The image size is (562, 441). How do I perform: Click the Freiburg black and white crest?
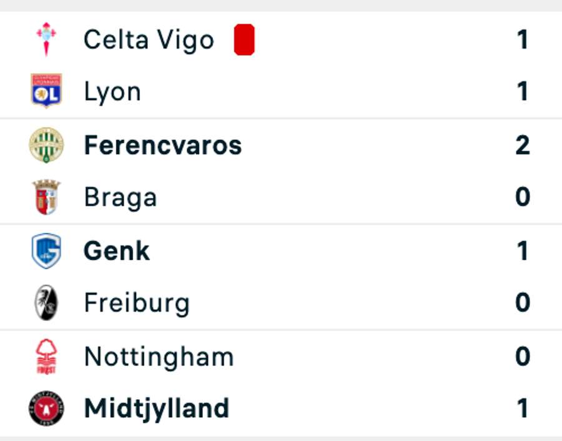(46, 304)
